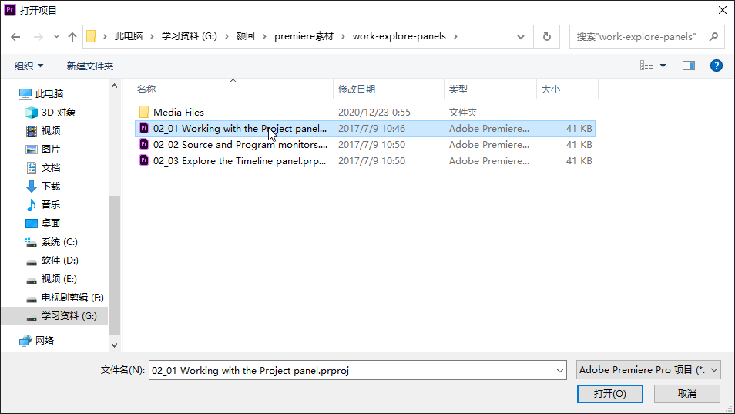This screenshot has width=735, height=414.
Task: Click breadcrumb premiere素材 in address bar
Action: (304, 36)
